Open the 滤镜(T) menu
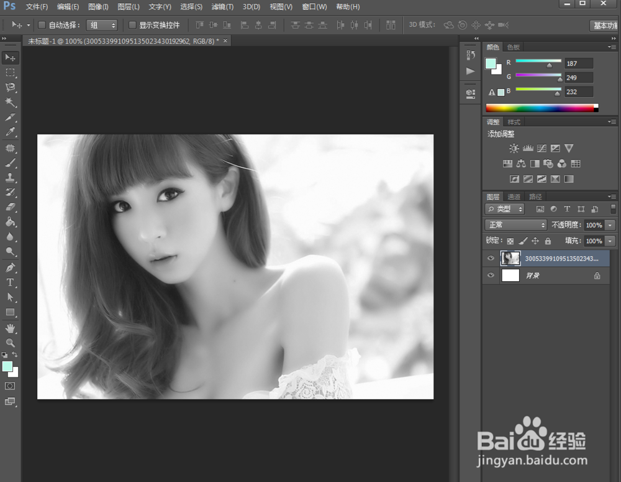 click(x=222, y=7)
